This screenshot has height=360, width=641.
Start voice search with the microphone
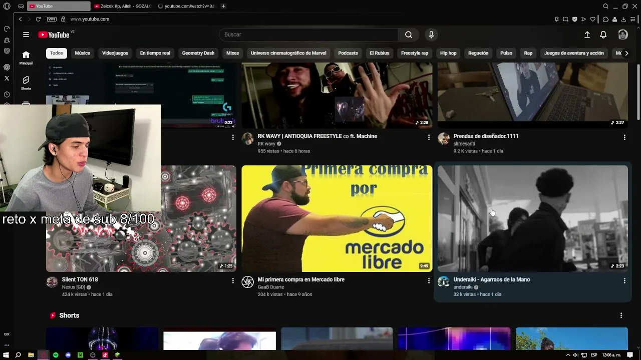(x=431, y=34)
